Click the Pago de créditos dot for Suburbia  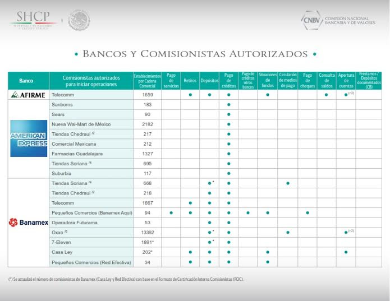pyautogui.click(x=229, y=173)
